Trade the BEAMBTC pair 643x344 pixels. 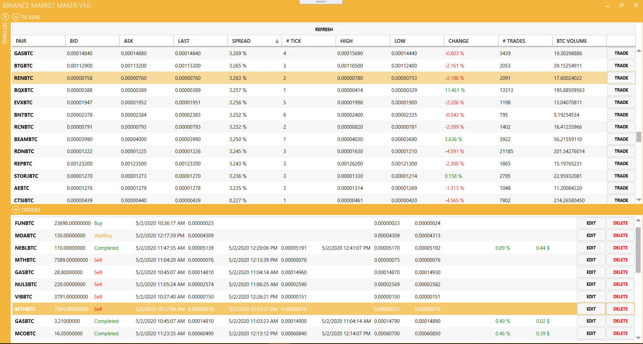[621, 139]
